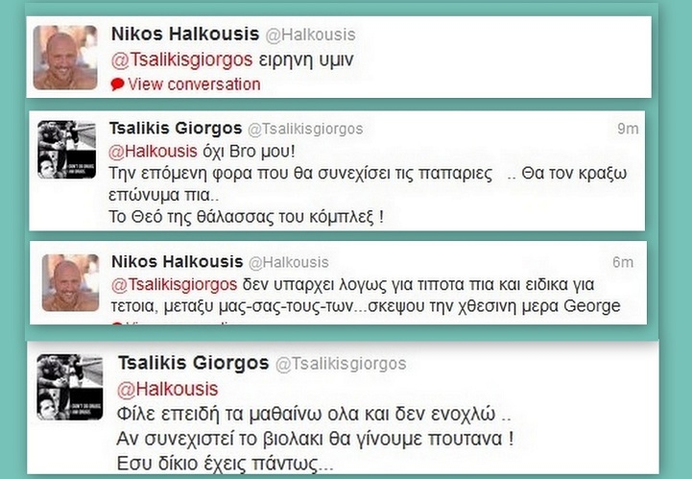This screenshot has height=479, width=692.
Task: Open the 6m timestamp
Action: click(x=623, y=262)
